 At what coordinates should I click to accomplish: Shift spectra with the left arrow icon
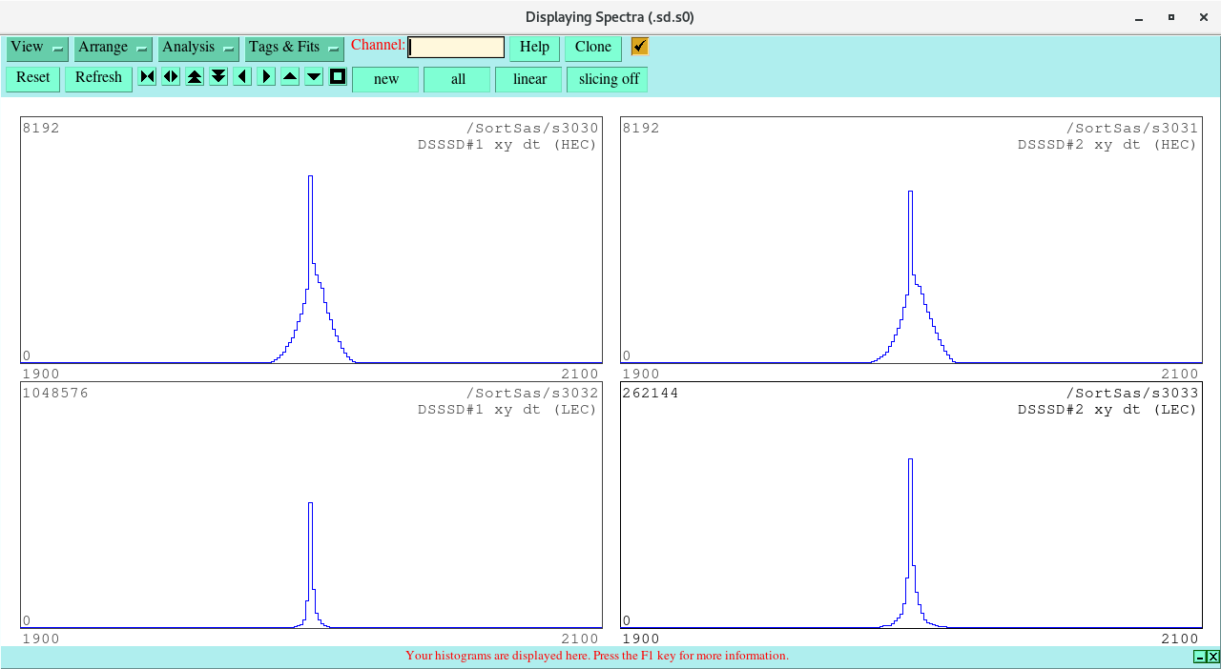[242, 77]
